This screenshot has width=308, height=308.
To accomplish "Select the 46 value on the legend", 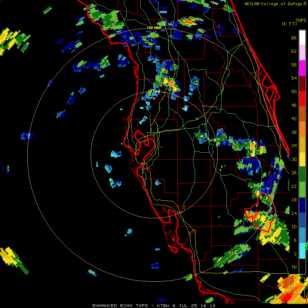I will pos(294,105).
